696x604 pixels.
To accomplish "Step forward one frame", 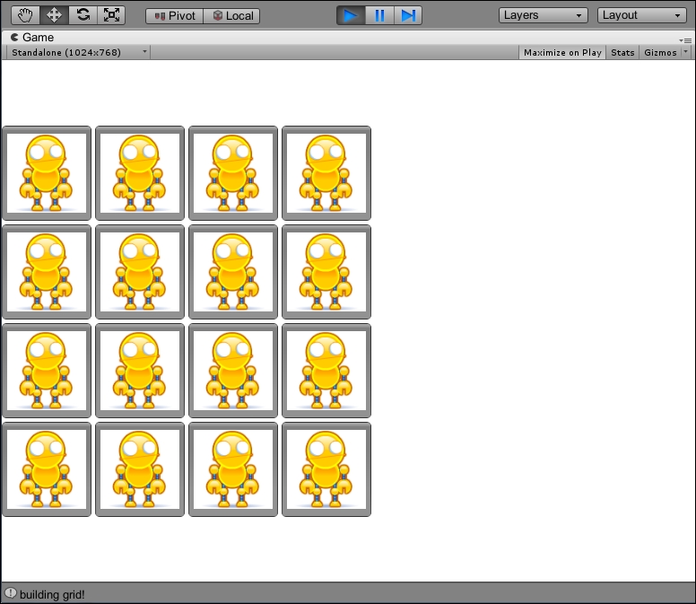I will point(408,15).
